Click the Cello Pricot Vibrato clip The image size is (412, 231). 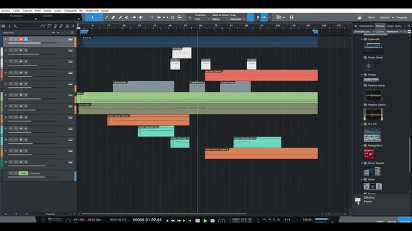148,120
